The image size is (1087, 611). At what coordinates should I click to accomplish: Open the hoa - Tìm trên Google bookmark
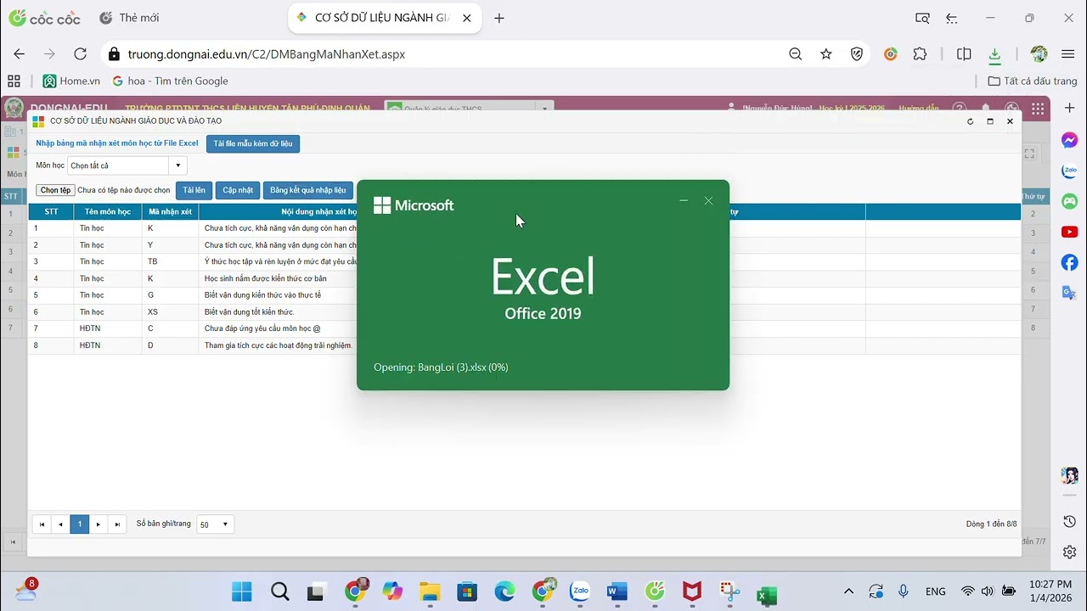pyautogui.click(x=171, y=81)
